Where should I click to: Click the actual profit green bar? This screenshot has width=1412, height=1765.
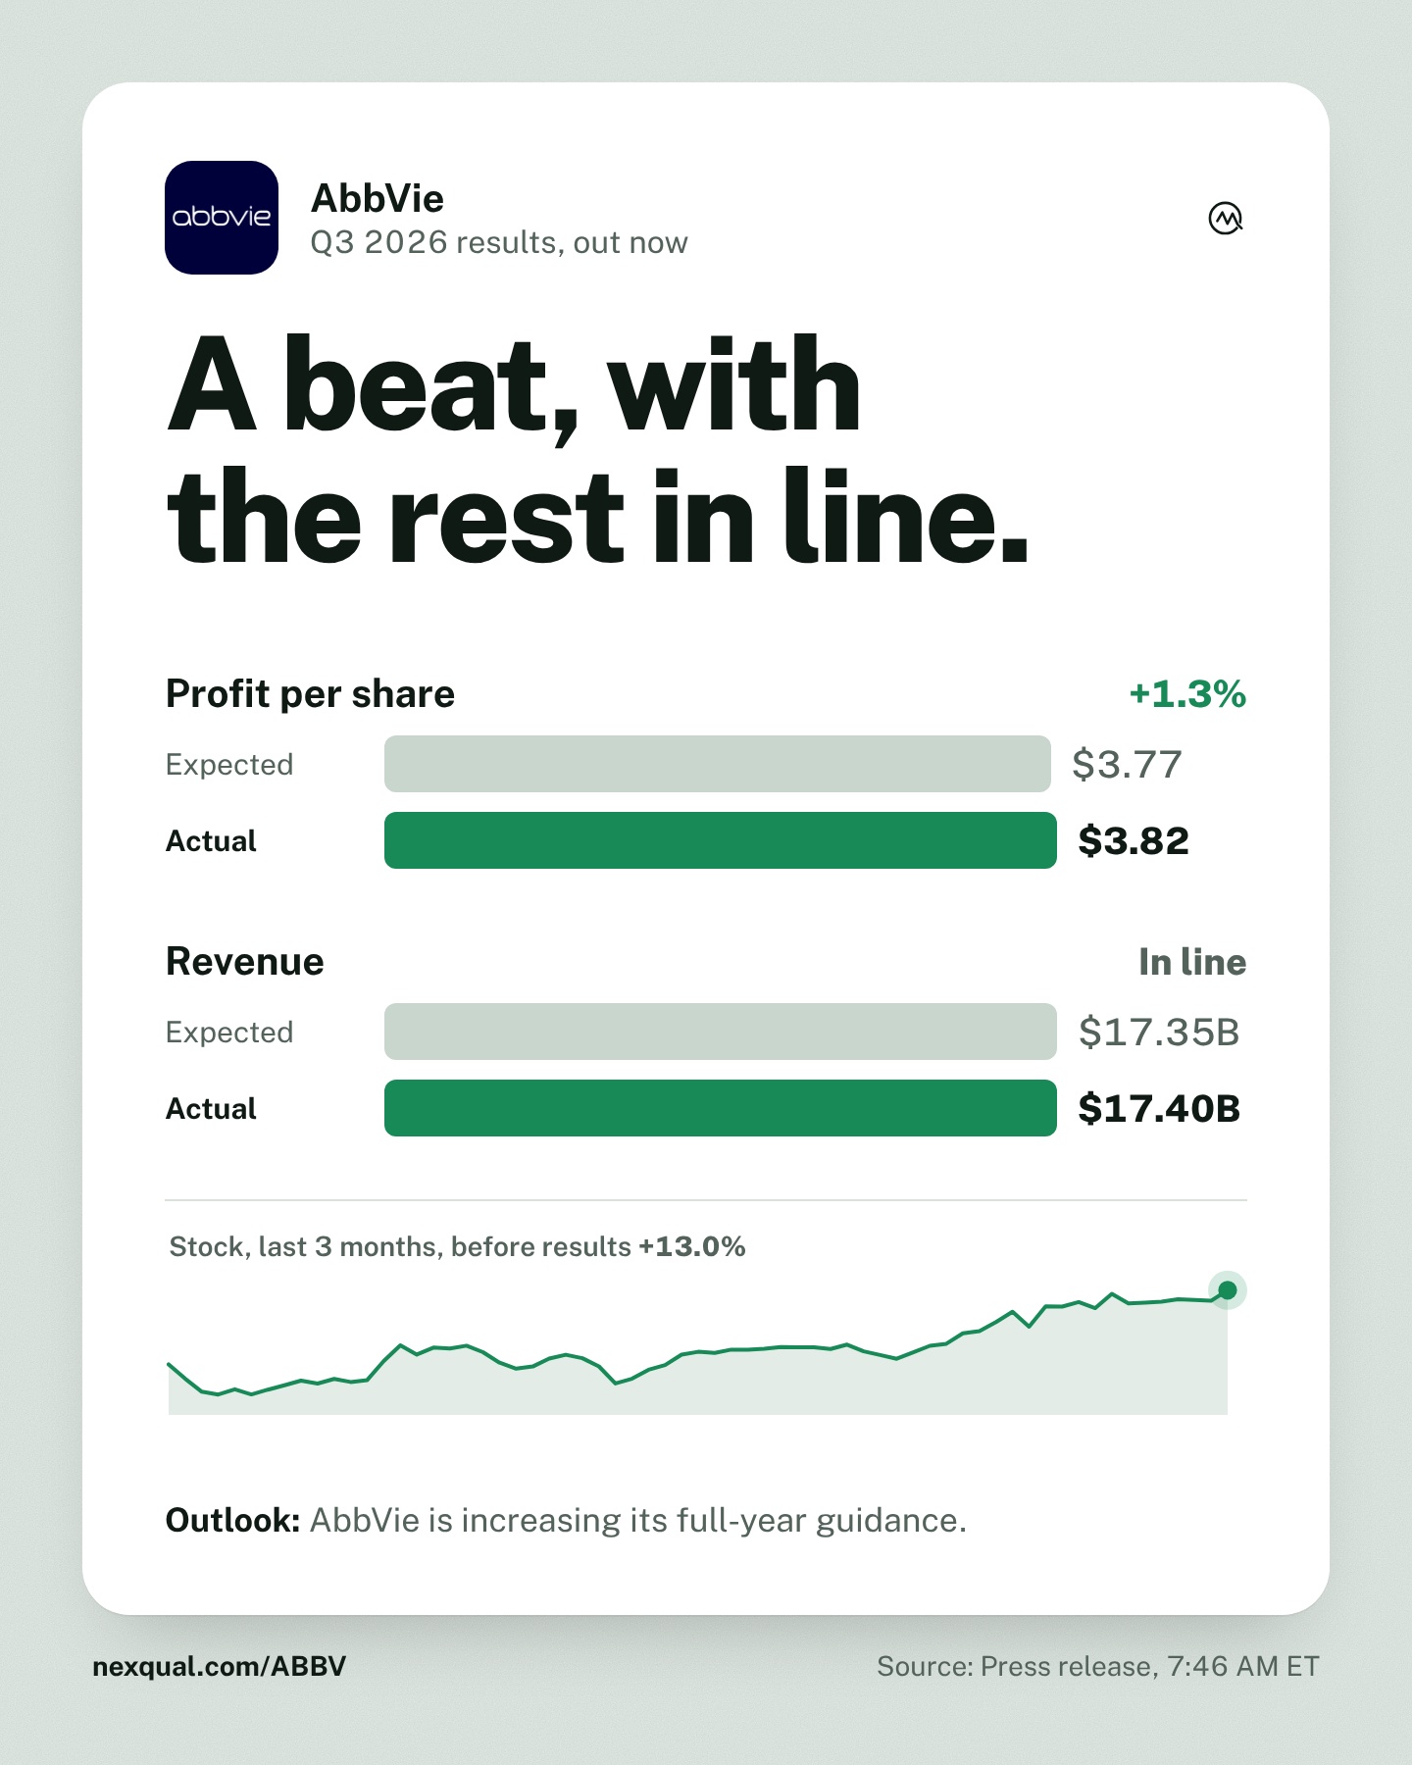[721, 840]
